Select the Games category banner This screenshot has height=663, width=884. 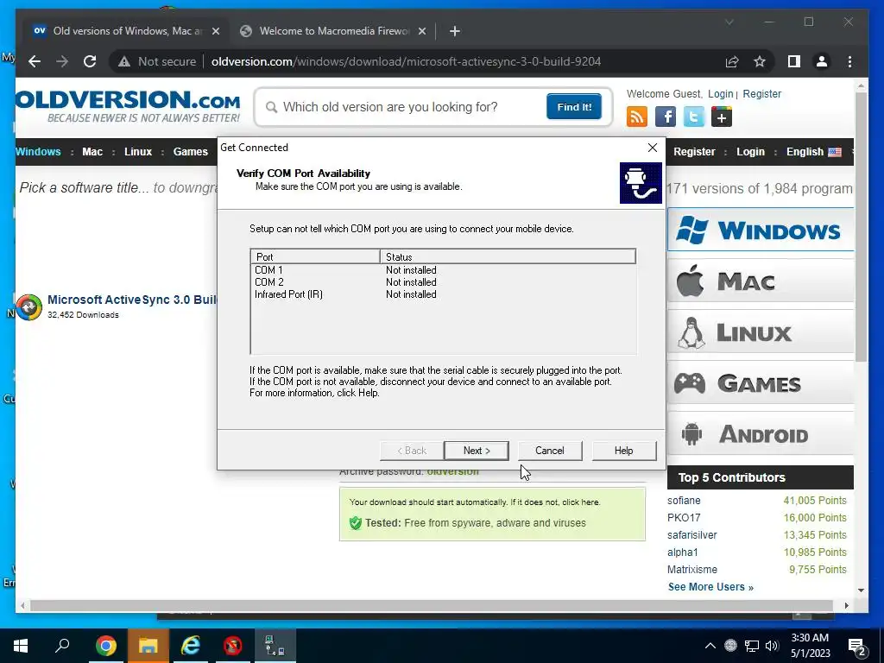pos(761,382)
